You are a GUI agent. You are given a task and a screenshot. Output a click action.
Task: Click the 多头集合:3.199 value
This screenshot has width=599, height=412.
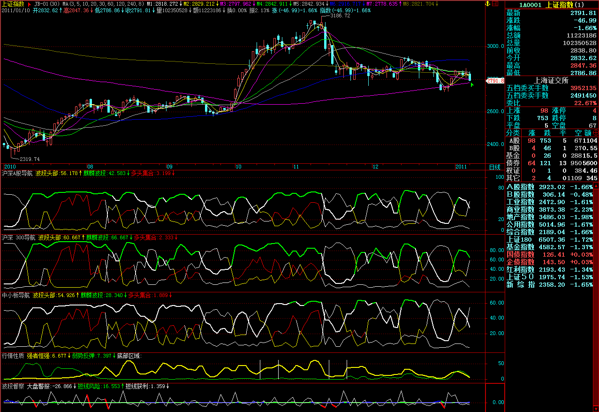pyautogui.click(x=151, y=173)
